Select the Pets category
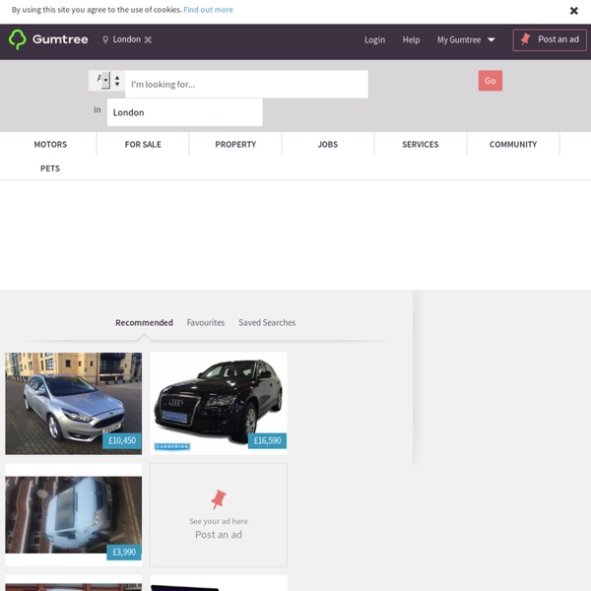The height and width of the screenshot is (591, 591). click(50, 168)
